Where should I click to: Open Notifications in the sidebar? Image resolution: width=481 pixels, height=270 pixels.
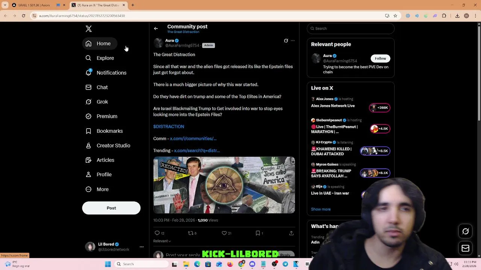(x=106, y=73)
